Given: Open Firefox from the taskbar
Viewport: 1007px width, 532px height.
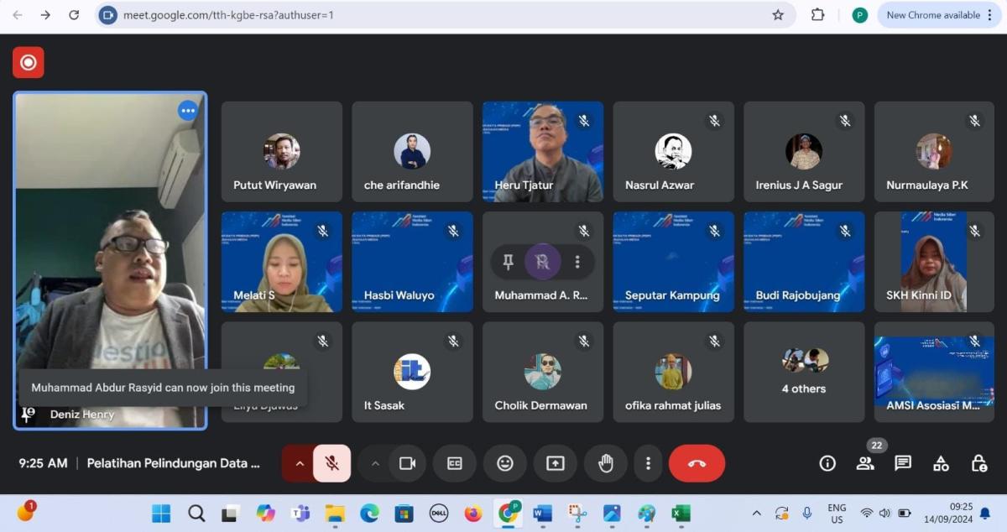Looking at the screenshot, I should tap(473, 513).
